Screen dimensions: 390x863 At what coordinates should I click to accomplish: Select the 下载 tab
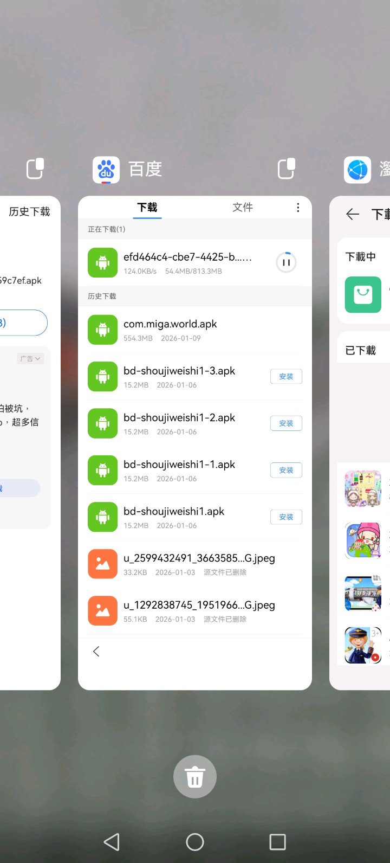pos(147,208)
